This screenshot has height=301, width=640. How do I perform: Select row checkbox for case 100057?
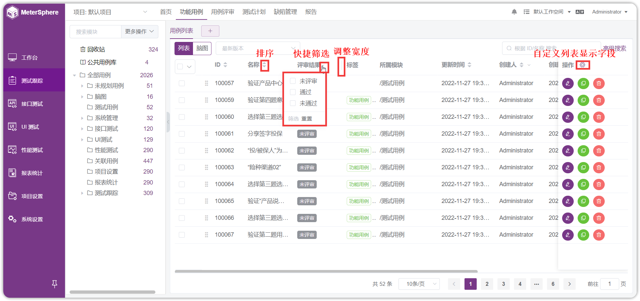coord(182,83)
